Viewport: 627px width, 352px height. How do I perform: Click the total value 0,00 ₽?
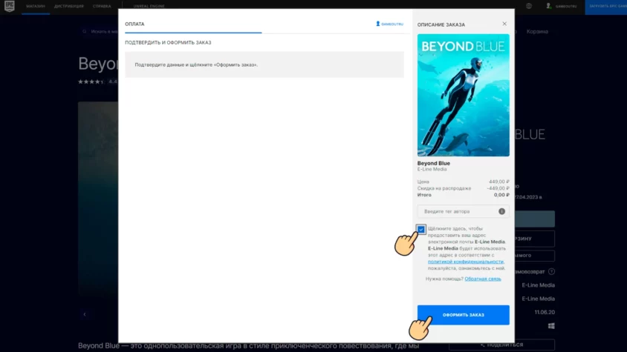(501, 195)
